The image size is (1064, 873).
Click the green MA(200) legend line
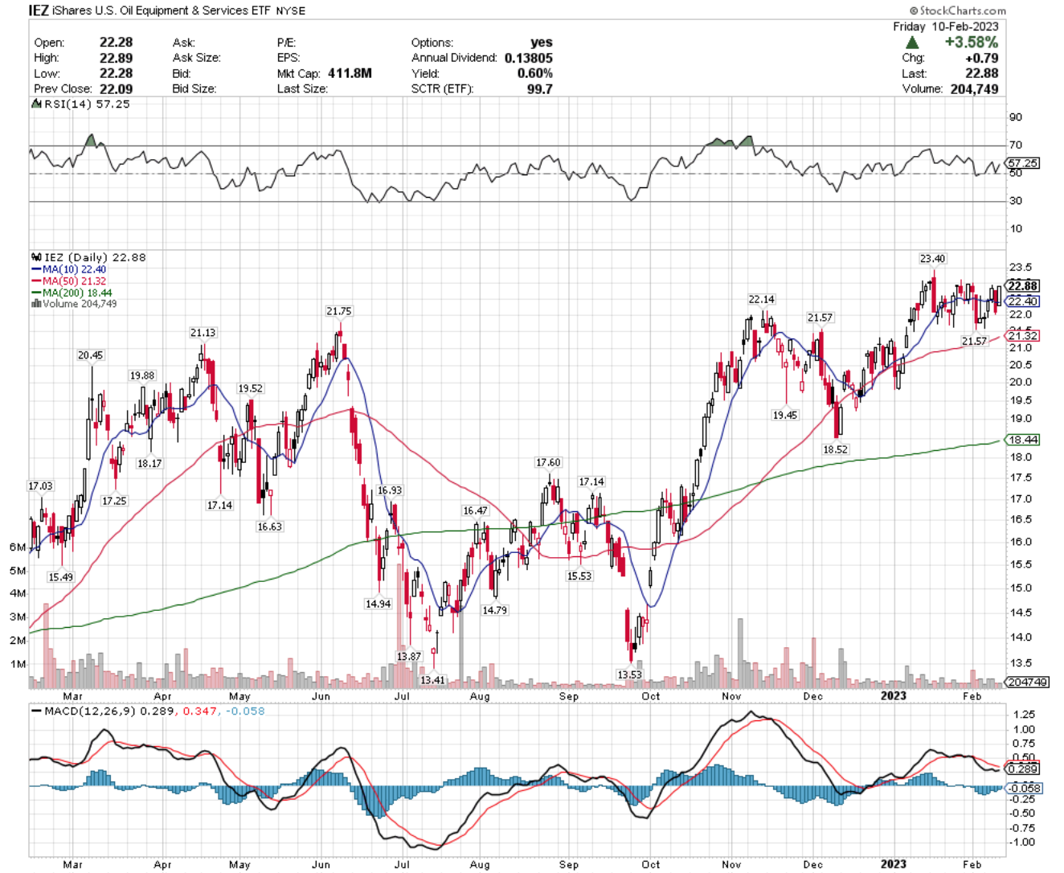36,293
